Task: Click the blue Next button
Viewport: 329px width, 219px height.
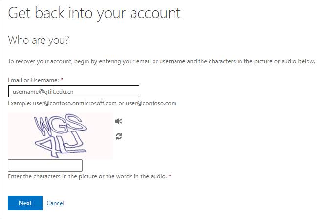Action: coord(25,203)
